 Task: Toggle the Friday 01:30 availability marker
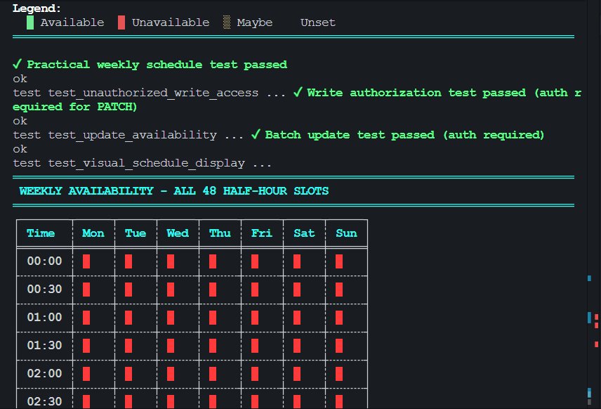(254, 345)
